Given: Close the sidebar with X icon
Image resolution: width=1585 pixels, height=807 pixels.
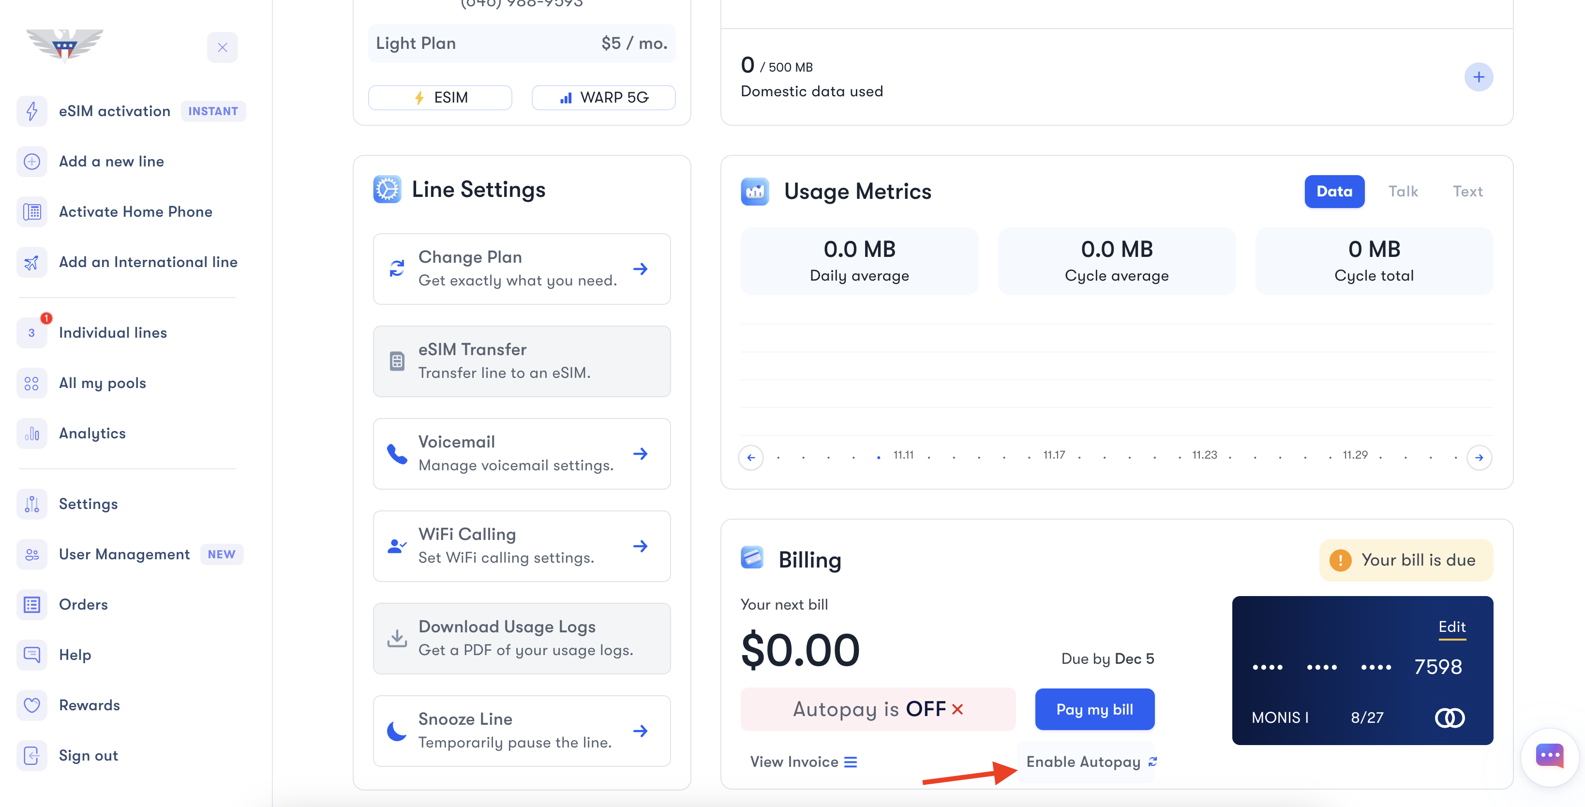Looking at the screenshot, I should click(x=222, y=47).
